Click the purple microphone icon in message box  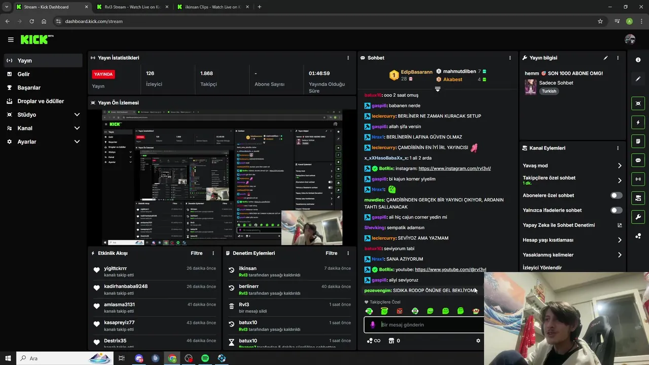[x=373, y=325]
